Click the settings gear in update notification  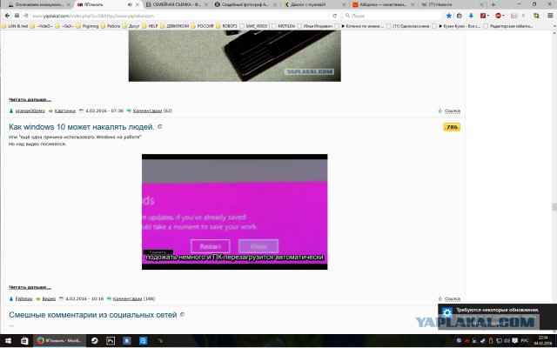[447, 312]
